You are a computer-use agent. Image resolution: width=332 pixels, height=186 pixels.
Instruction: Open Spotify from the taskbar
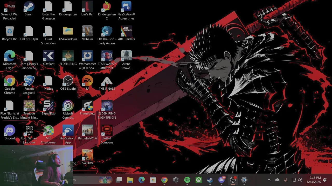tap(187, 180)
